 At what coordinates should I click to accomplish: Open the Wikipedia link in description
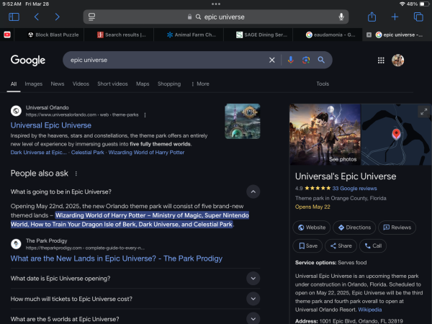pyautogui.click(x=370, y=310)
